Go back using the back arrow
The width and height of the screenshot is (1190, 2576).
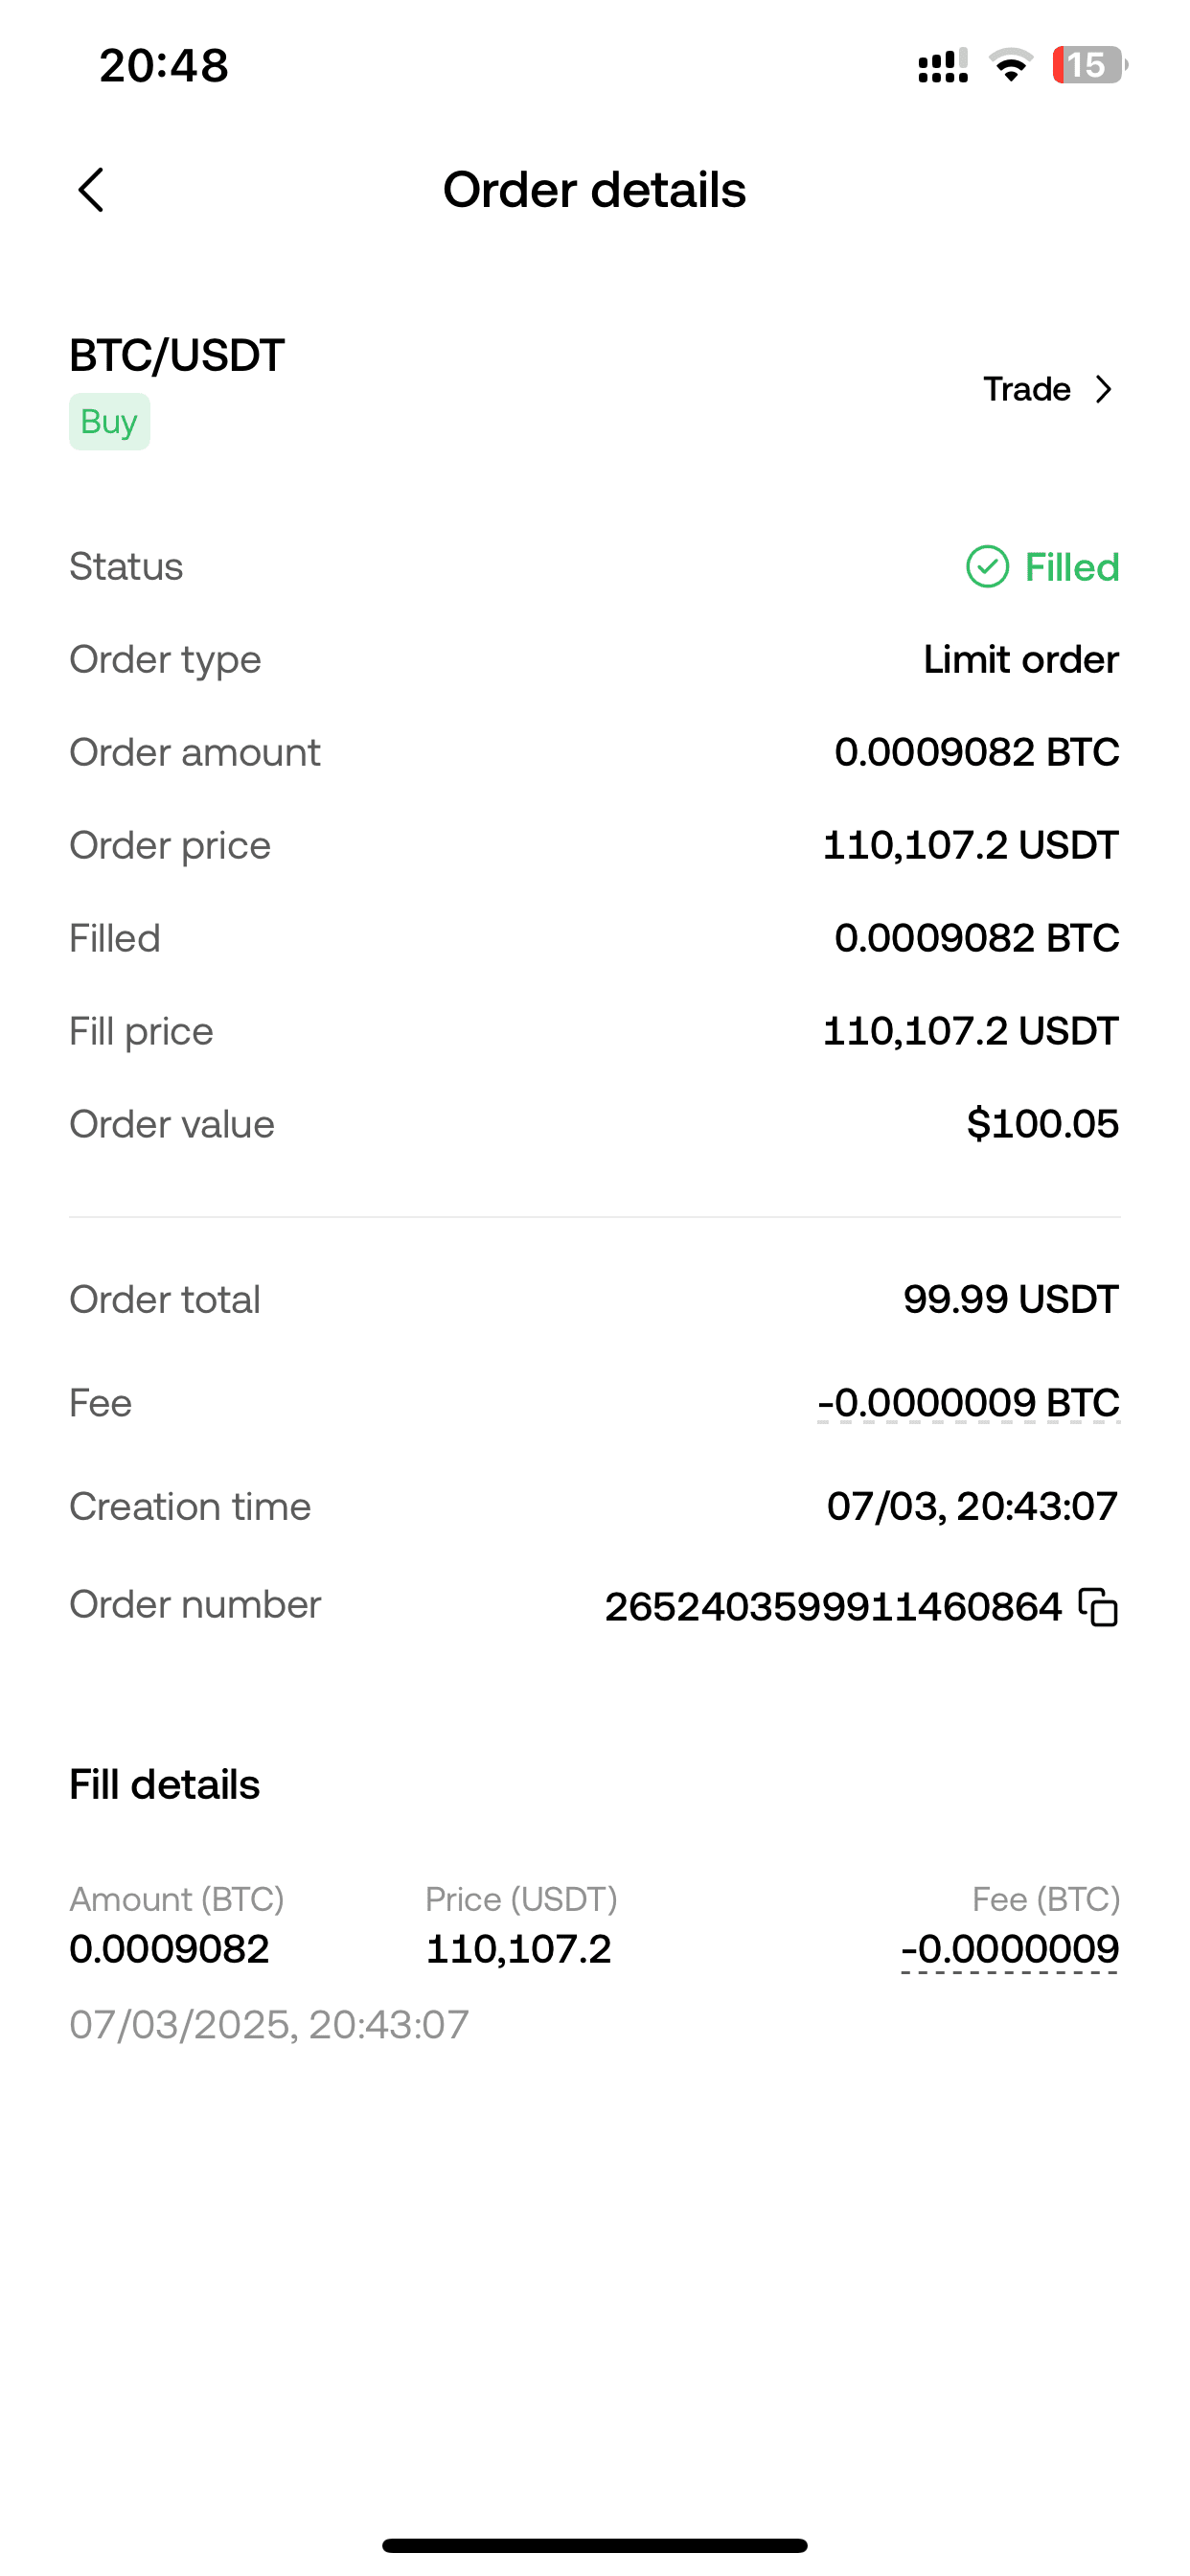tap(91, 190)
